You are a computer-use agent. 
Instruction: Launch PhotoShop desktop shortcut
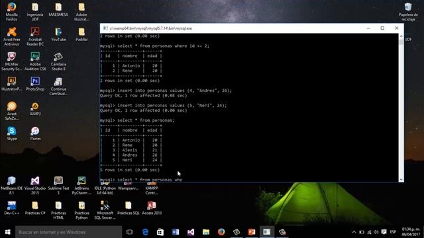35,84
